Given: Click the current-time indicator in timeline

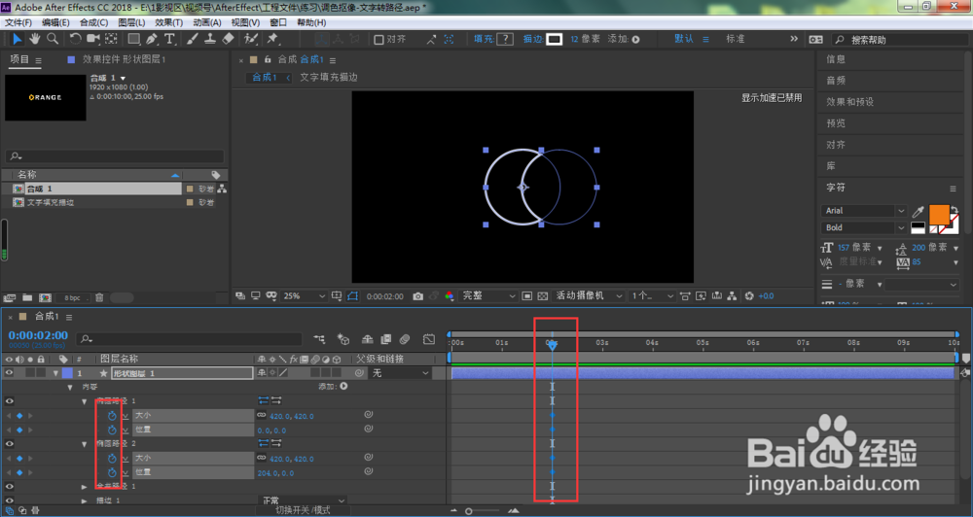Looking at the screenshot, I should [552, 345].
